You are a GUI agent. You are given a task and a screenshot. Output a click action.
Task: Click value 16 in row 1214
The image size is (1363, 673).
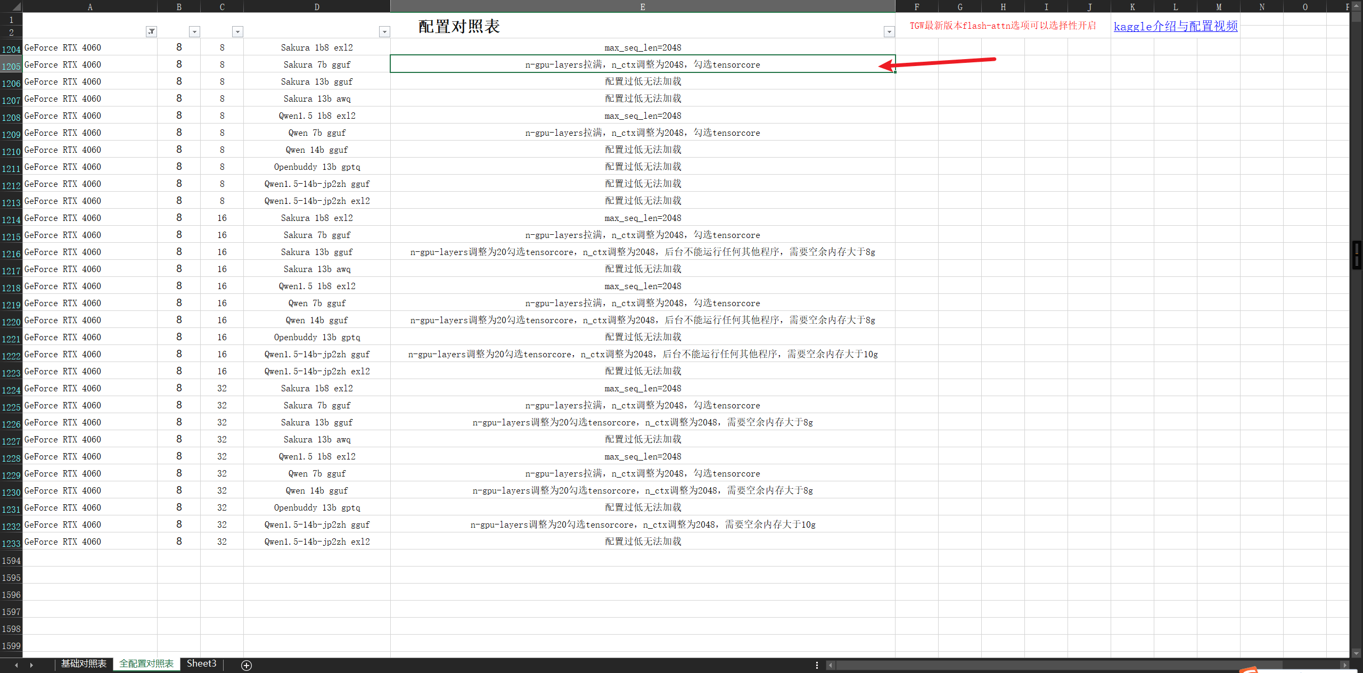pos(222,218)
